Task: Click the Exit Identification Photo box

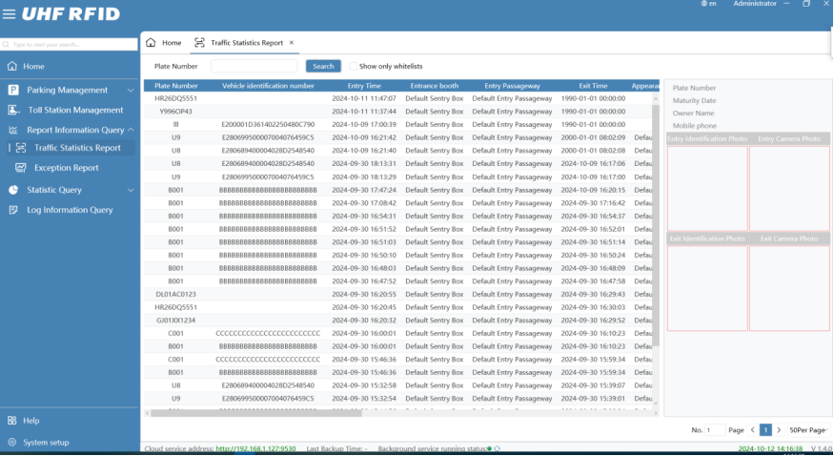Action: click(x=707, y=288)
